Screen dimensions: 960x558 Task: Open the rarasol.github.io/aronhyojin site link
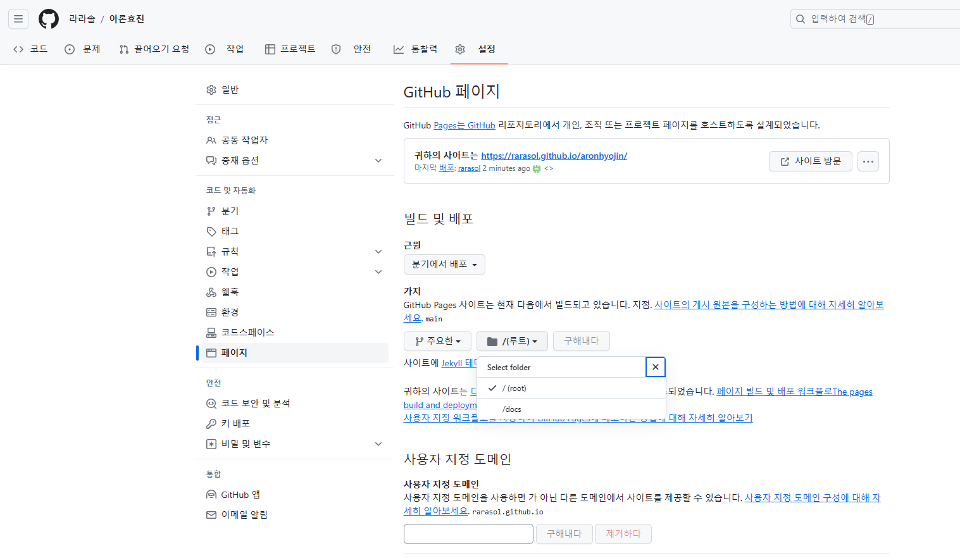(554, 156)
